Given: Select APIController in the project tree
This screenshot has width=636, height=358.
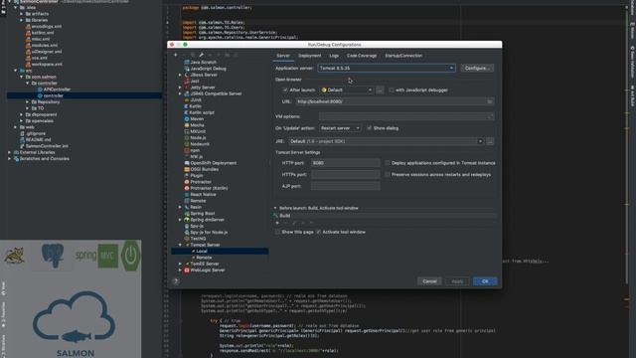Looking at the screenshot, I should coord(57,89).
